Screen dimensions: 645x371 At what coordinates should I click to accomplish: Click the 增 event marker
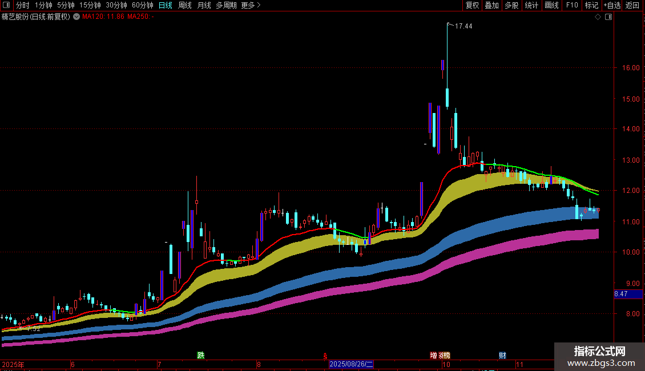[x=434, y=355]
